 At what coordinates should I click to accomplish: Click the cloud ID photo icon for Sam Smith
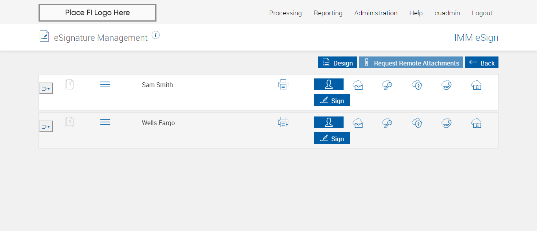point(476,85)
